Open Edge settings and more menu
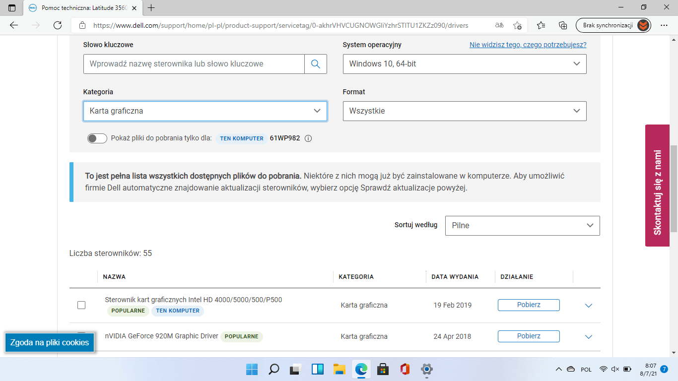Screen dimensions: 678x381 [x=664, y=25]
